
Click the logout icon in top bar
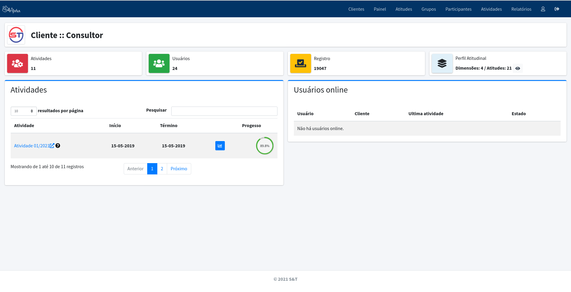[x=557, y=9]
